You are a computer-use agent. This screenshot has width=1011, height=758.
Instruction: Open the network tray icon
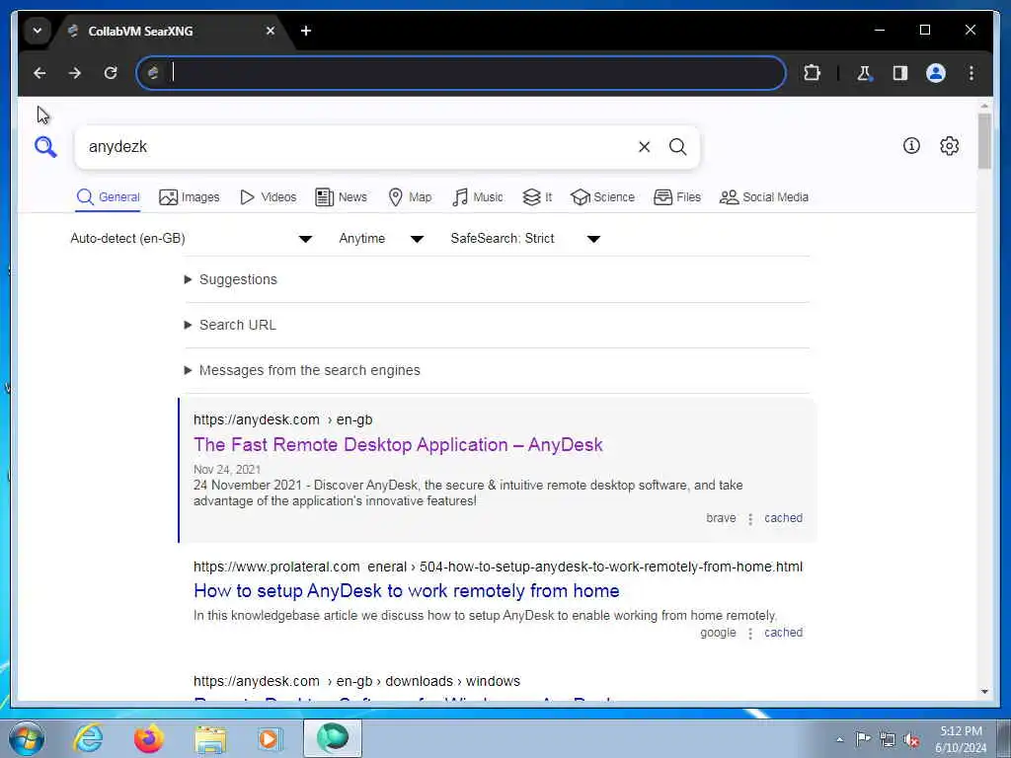coord(888,739)
